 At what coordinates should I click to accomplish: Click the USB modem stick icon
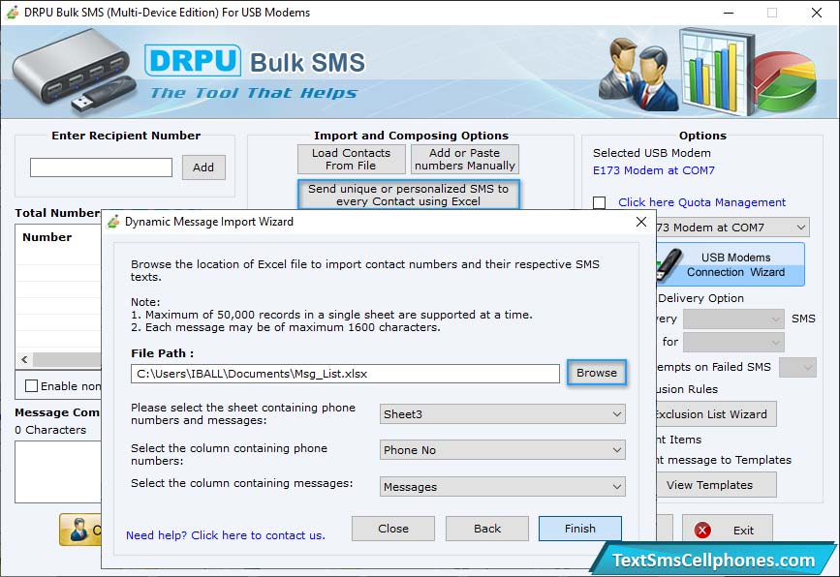669,264
